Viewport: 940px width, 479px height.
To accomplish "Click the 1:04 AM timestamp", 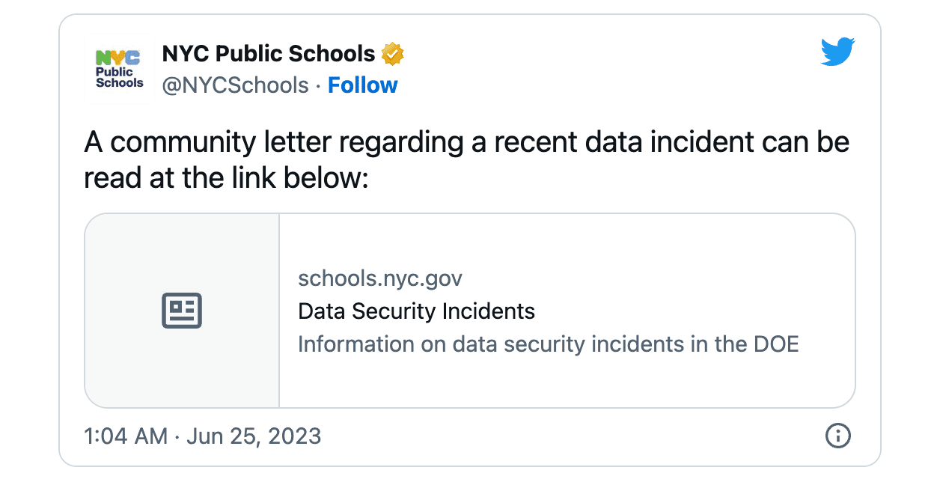I will [x=126, y=436].
